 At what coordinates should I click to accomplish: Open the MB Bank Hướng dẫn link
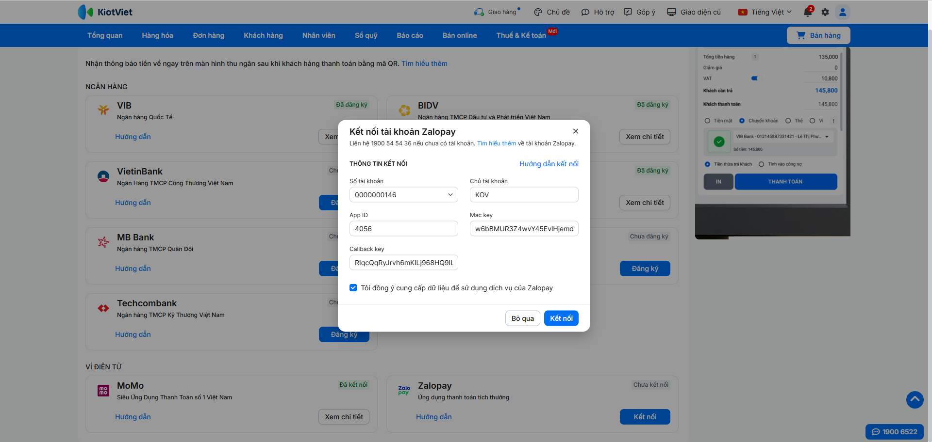coord(133,268)
